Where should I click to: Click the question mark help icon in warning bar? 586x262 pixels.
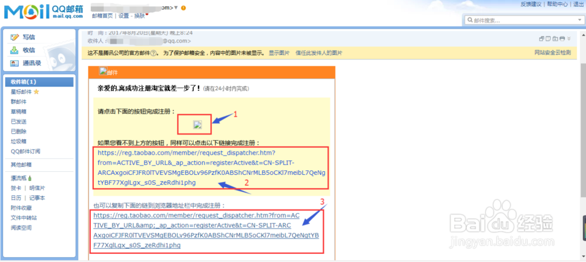click(153, 53)
